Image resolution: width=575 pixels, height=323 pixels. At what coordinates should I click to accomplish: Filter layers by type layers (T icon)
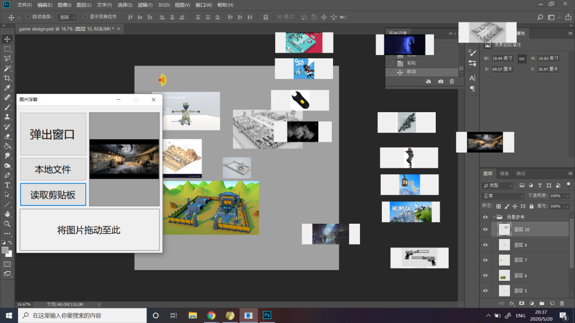coord(540,186)
